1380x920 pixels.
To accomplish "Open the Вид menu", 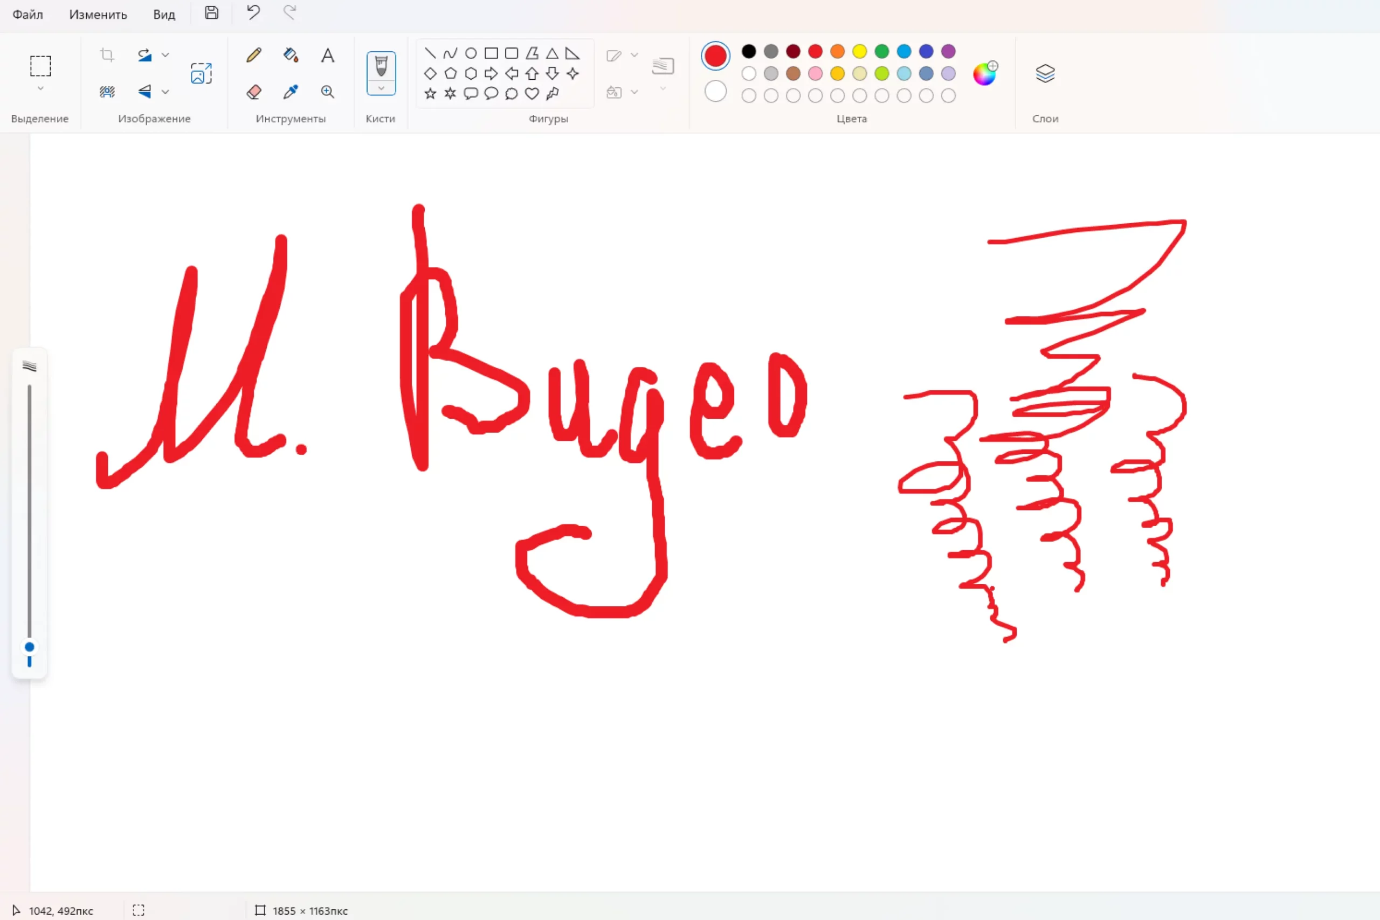I will pyautogui.click(x=164, y=15).
